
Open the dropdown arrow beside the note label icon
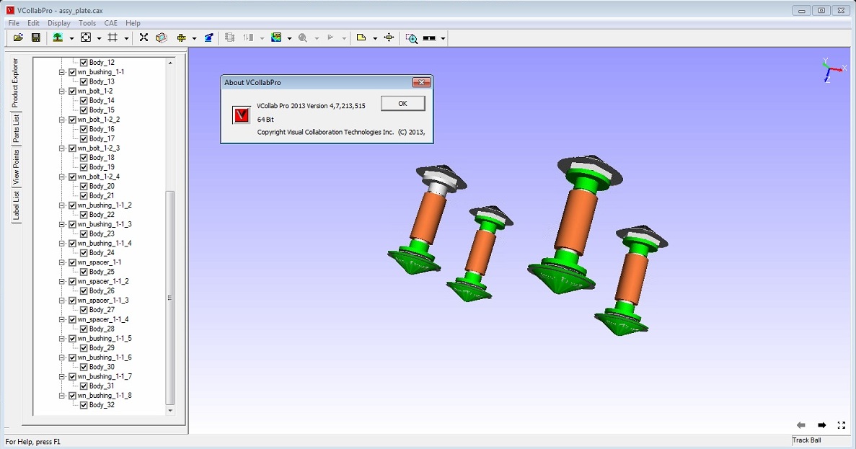pyautogui.click(x=375, y=38)
